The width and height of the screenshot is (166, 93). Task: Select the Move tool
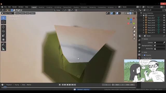click(3, 27)
